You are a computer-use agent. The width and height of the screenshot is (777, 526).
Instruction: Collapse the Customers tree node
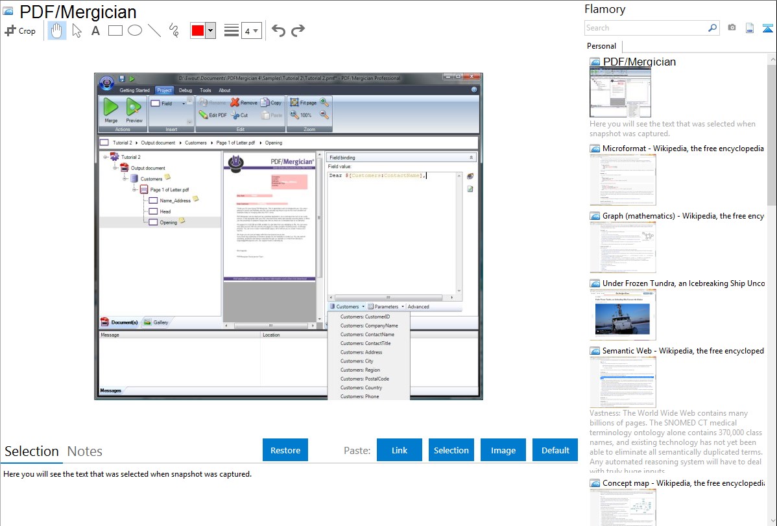[125, 178]
